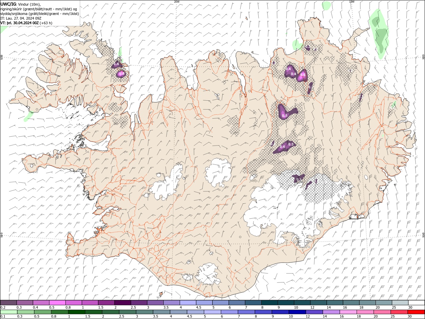Pick the deep blue lower swatch starting at 10
The image size is (425, 319).
(297, 312)
